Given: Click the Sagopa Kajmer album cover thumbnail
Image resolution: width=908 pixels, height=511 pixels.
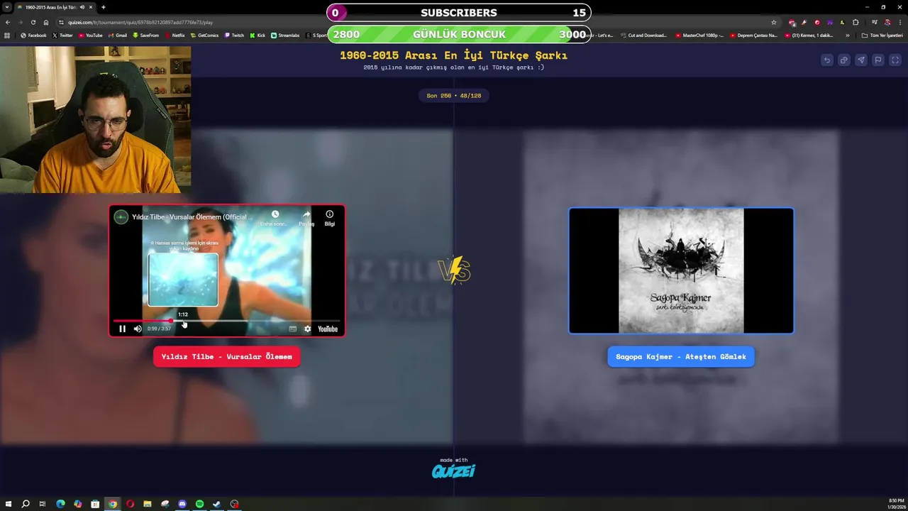Looking at the screenshot, I should (681, 270).
